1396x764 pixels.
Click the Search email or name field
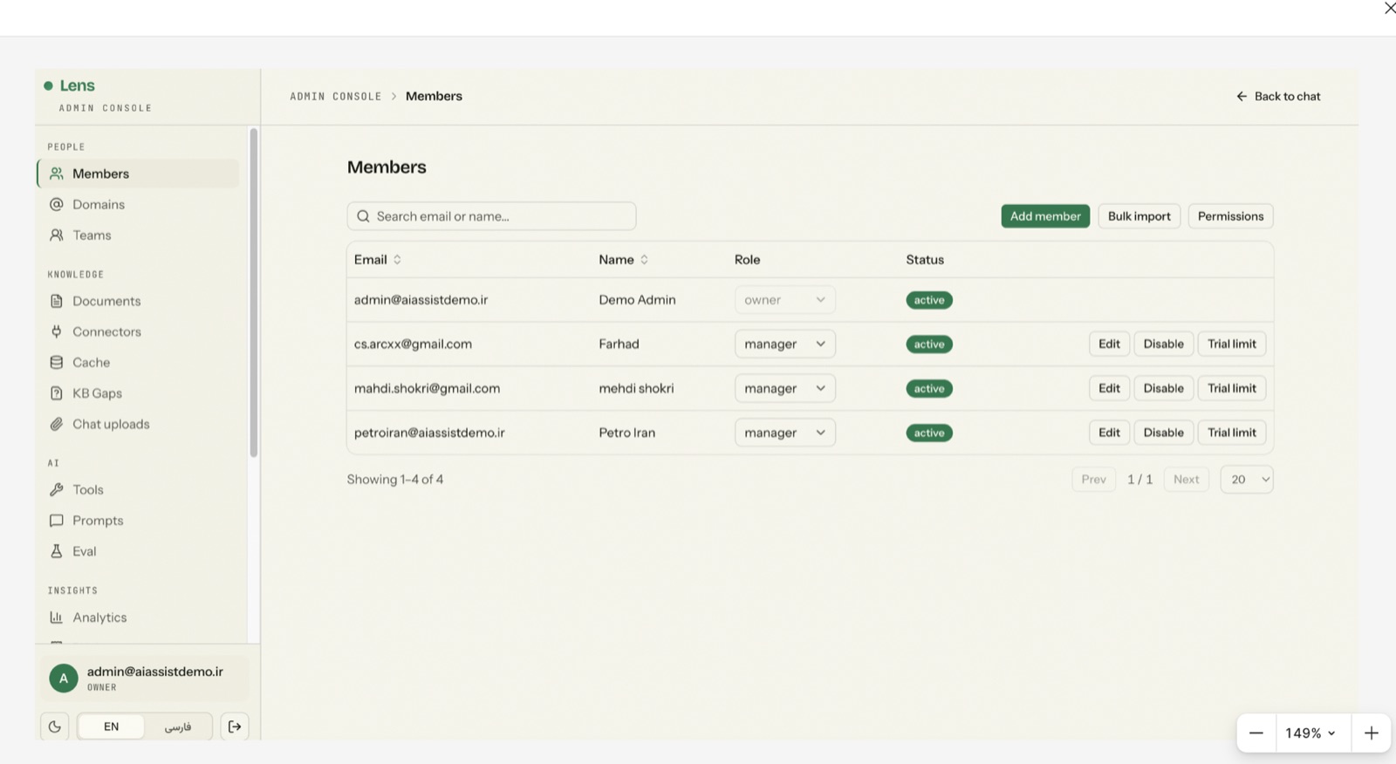point(491,216)
